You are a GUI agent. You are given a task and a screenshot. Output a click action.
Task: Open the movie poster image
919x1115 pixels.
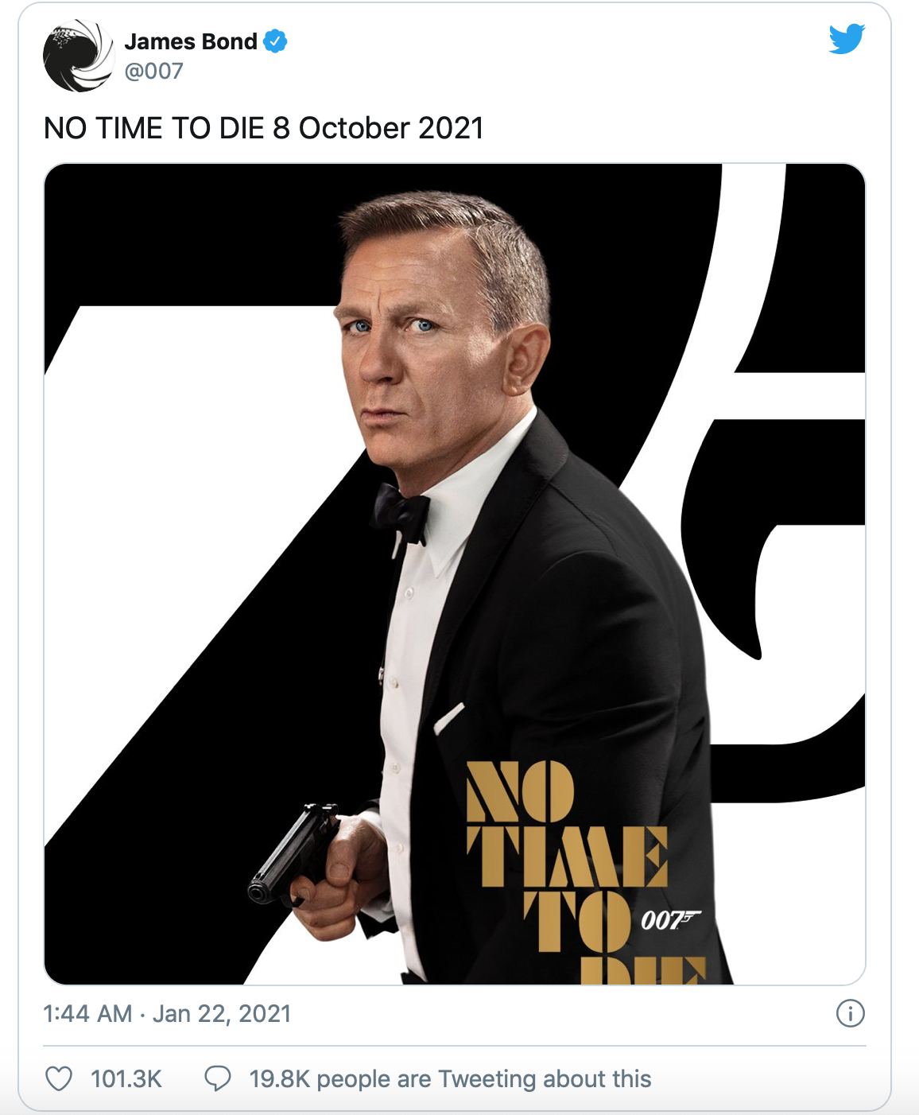coord(455,574)
